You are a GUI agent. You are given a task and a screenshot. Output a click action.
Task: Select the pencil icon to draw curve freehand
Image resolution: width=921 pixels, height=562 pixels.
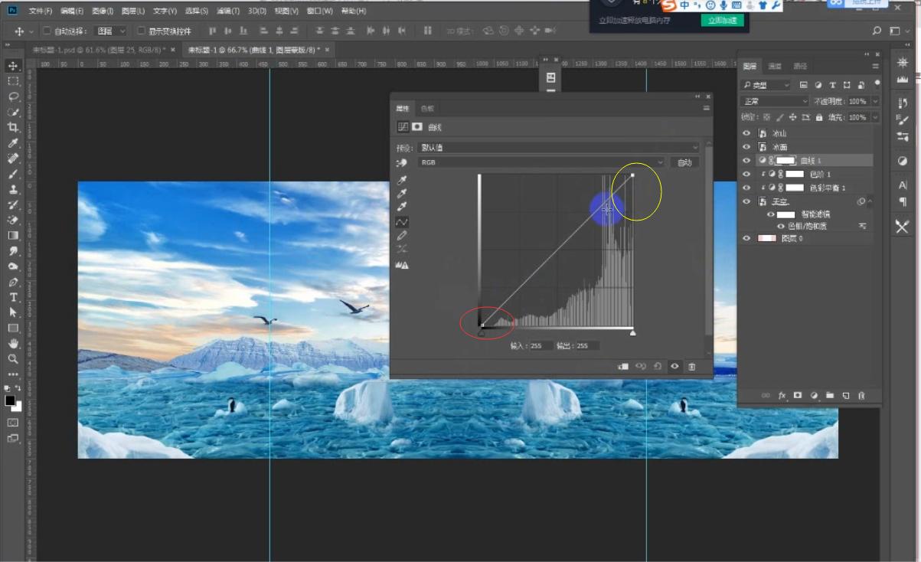(401, 235)
